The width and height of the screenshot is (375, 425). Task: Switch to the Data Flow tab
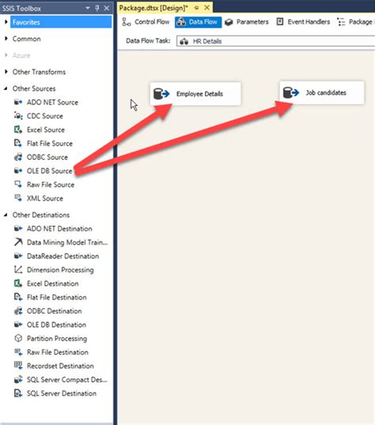(198, 22)
